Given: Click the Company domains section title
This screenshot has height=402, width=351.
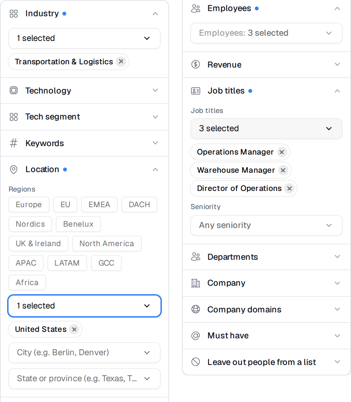Looking at the screenshot, I should pos(244,309).
